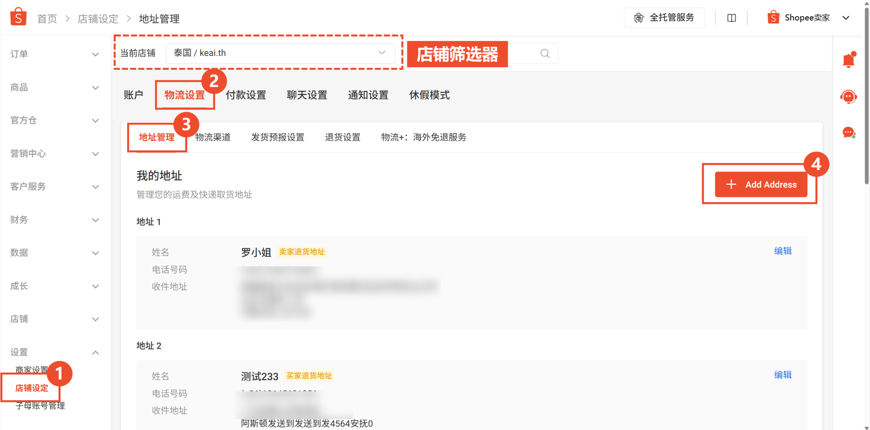Screen dimensions: 870x430
Task: Go to 首页 in the breadcrumb
Action: tap(47, 19)
